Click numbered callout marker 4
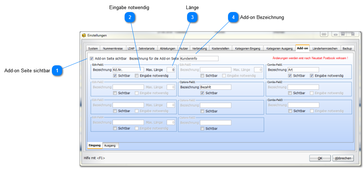 (x=233, y=17)
